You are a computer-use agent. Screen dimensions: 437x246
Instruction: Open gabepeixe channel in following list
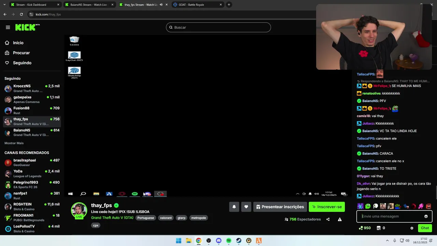tap(32, 99)
